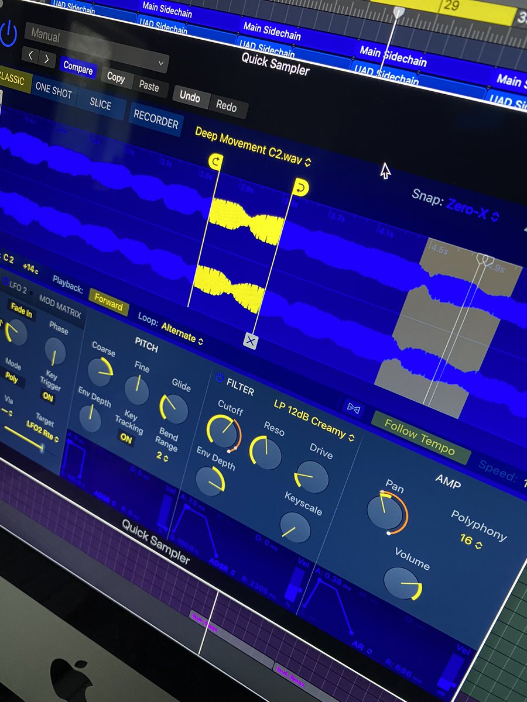Open the LFO Mode Poly dropdown

coord(12,379)
